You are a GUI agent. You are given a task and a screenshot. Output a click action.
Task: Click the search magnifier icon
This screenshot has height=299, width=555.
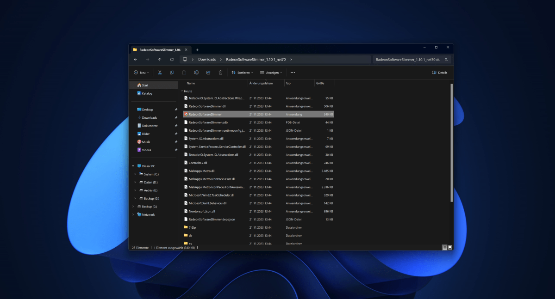(446, 60)
